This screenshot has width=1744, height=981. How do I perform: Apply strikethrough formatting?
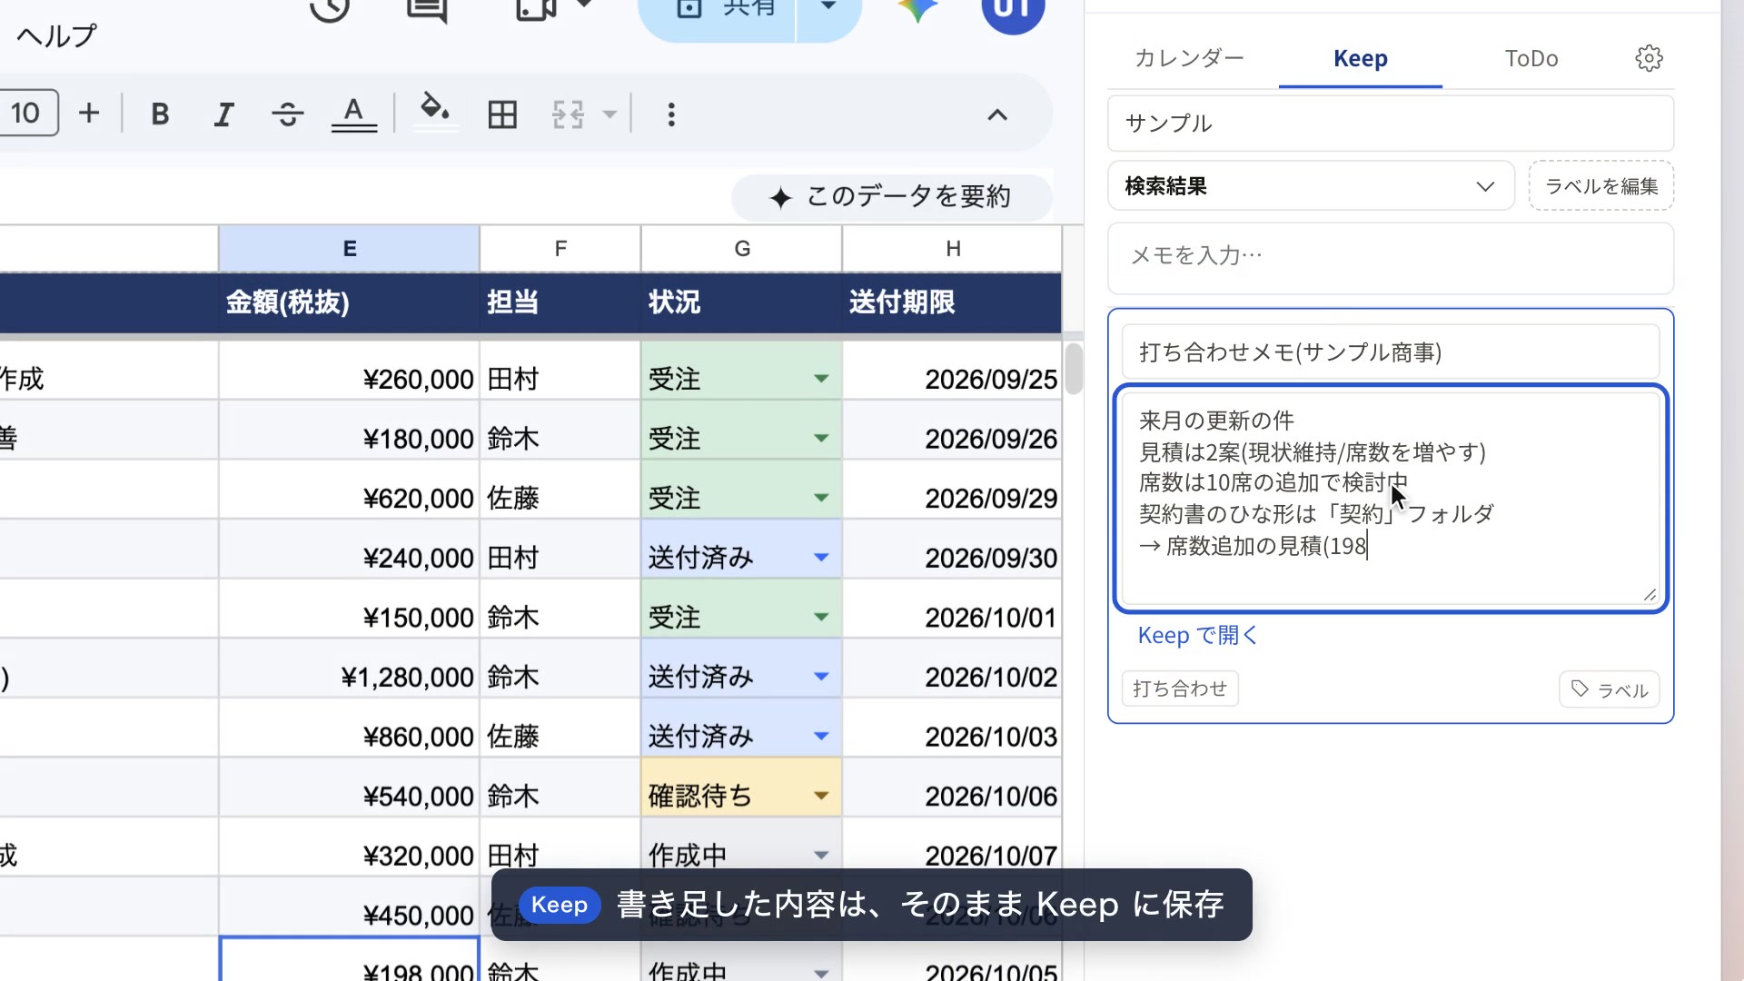(288, 114)
